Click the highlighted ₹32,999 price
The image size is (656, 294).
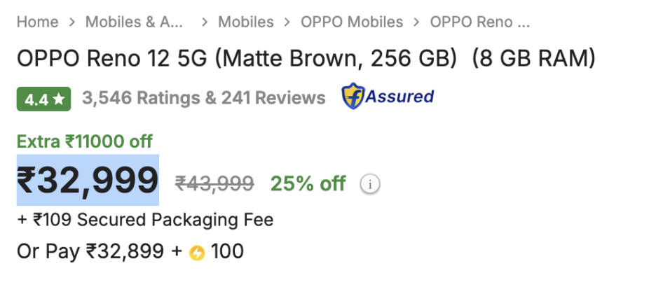(x=88, y=180)
